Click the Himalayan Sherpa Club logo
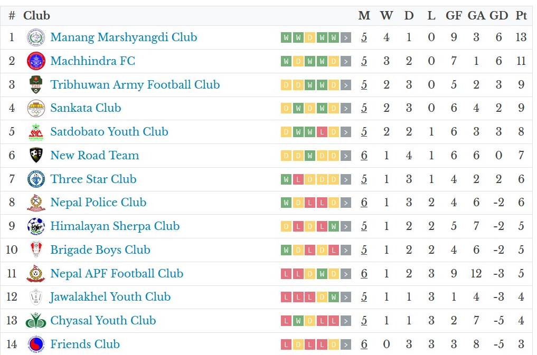Screen dimensions: 537x355 coord(36,226)
